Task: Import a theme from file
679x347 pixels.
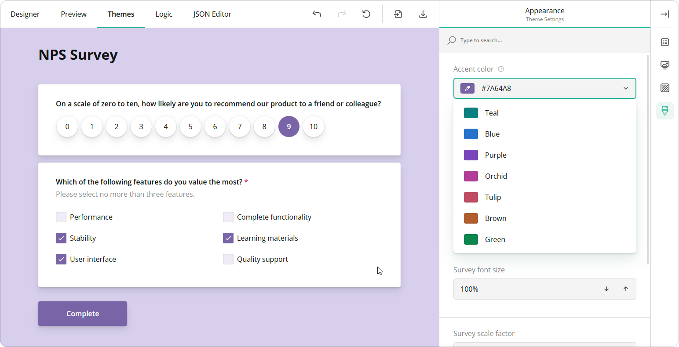Action: tap(398, 14)
